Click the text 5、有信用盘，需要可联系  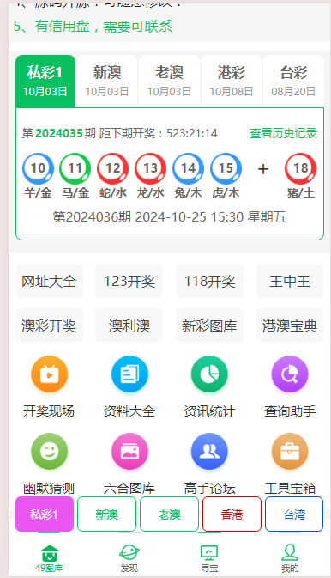(93, 26)
